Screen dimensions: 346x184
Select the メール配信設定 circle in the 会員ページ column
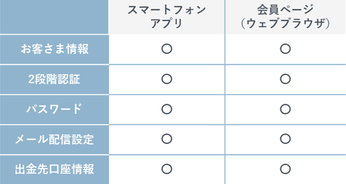285,139
